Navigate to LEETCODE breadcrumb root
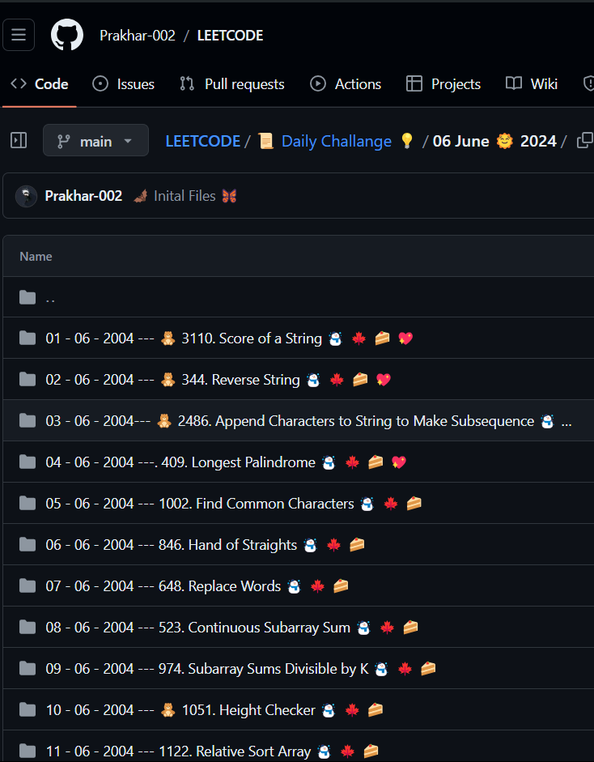594x762 pixels. pos(202,142)
